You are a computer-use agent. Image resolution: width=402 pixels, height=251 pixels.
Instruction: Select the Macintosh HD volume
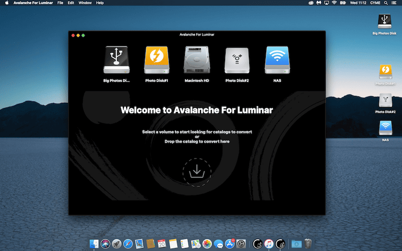(197, 60)
